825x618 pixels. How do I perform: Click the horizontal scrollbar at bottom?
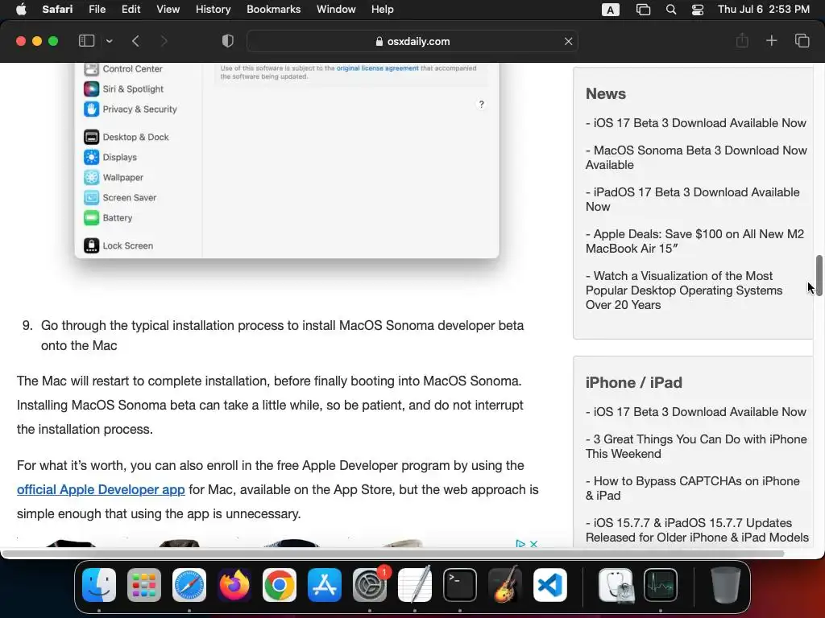point(392,554)
